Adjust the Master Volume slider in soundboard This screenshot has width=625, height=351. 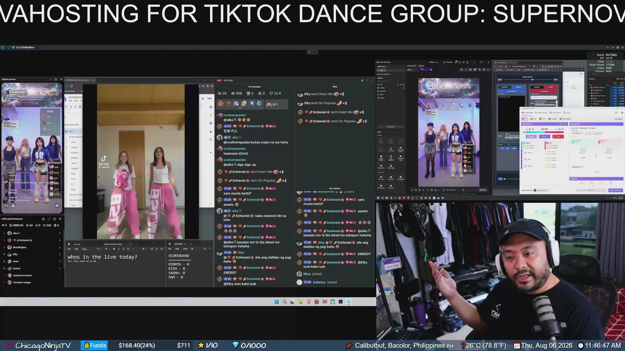[x=528, y=79]
